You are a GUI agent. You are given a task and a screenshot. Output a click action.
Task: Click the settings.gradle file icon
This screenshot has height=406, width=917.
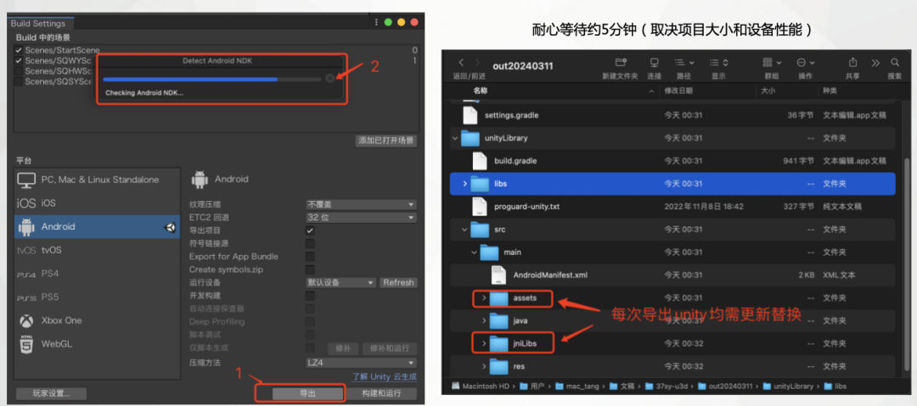pos(470,115)
